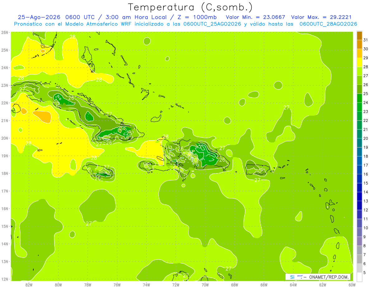This screenshot has height=289, width=374.
Task: Click longitude label 76W
Action: [117, 285]
